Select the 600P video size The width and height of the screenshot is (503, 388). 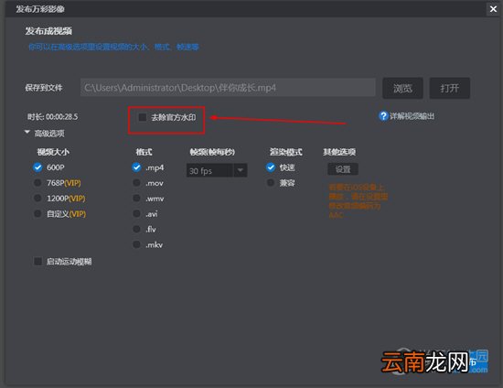[37, 167]
